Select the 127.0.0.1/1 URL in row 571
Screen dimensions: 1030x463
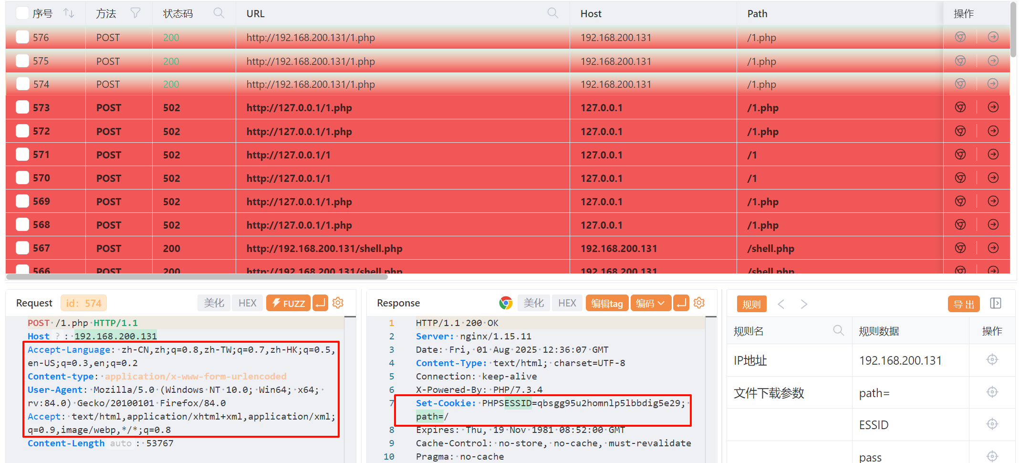point(289,155)
